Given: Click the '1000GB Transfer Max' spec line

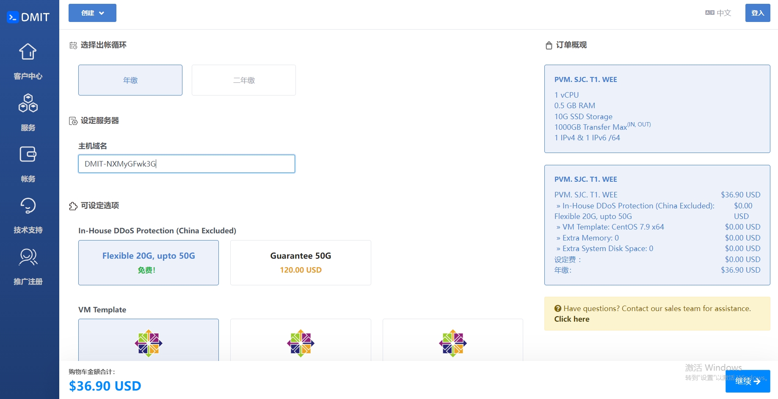Looking at the screenshot, I should [x=603, y=126].
